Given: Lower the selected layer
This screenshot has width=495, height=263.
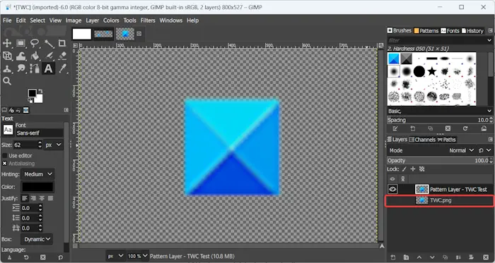Looking at the screenshot, I should pos(432,257).
